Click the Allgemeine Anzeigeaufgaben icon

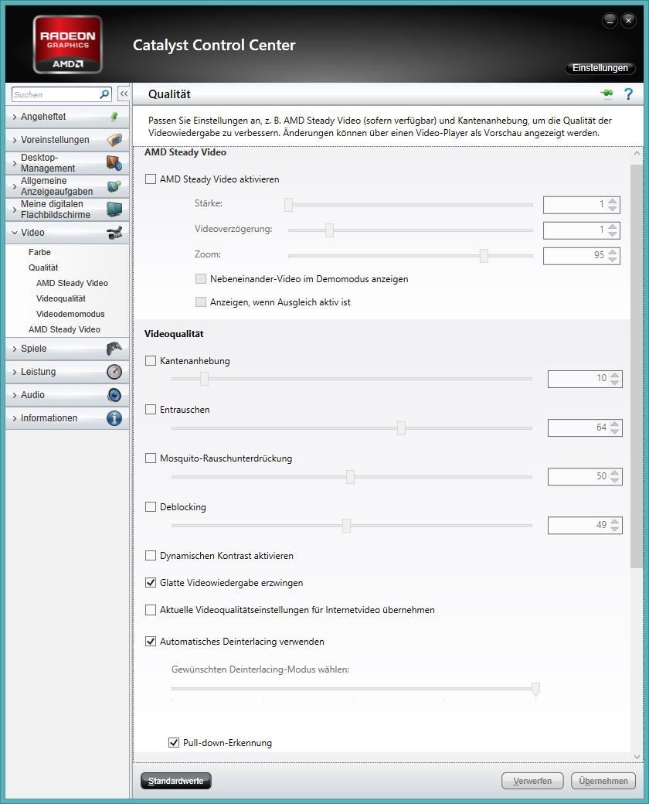click(x=114, y=186)
